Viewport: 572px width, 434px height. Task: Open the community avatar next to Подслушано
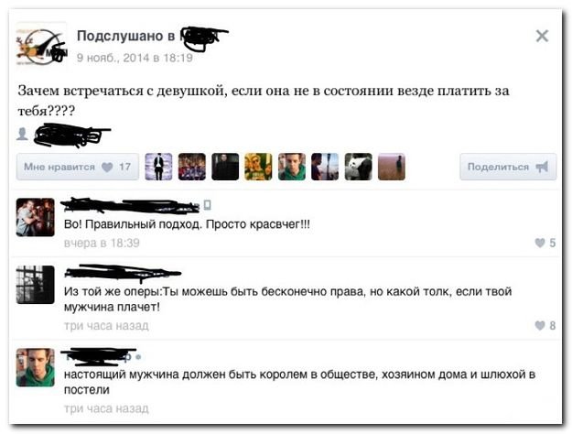pyautogui.click(x=41, y=44)
